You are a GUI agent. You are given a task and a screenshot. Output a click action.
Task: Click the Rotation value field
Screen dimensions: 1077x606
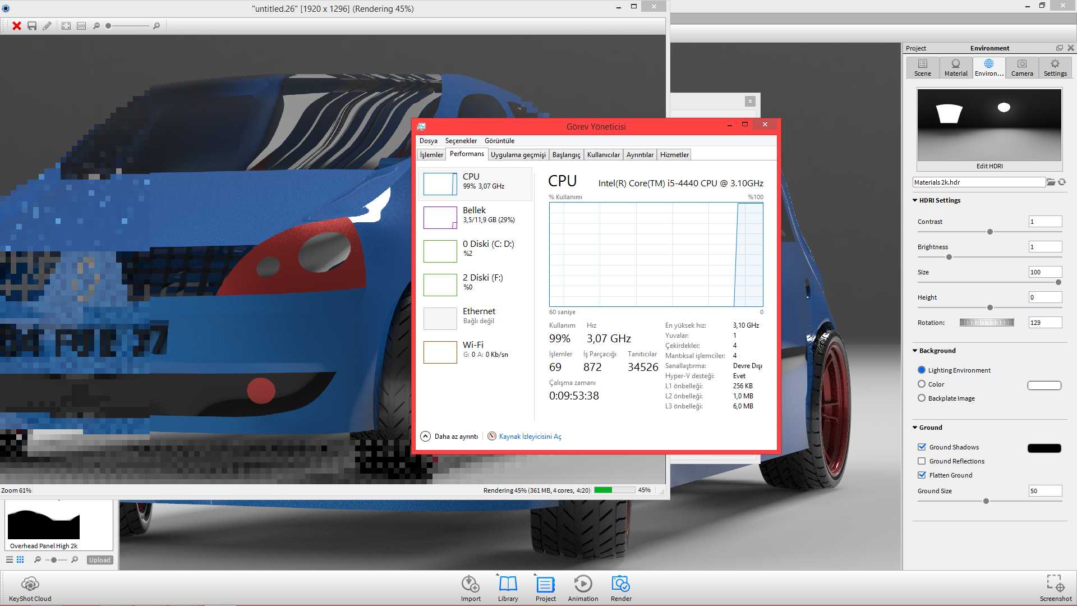(1045, 323)
